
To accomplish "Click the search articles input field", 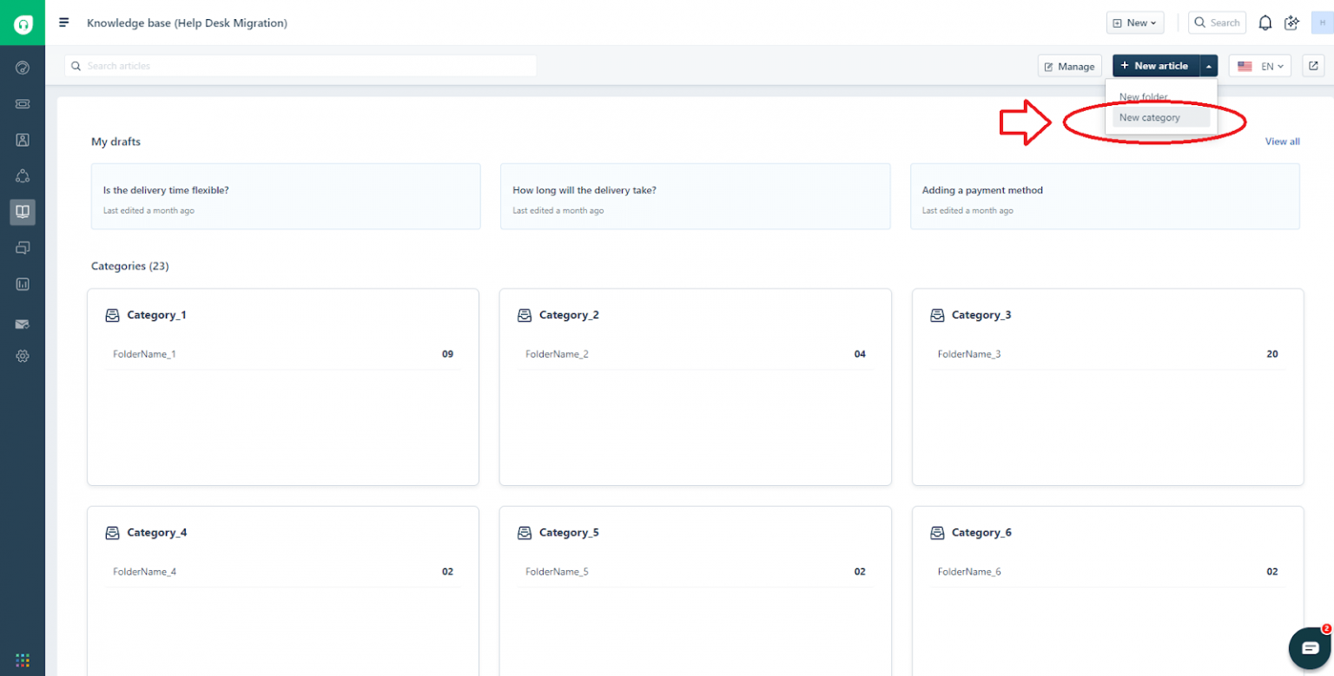I will click(300, 65).
